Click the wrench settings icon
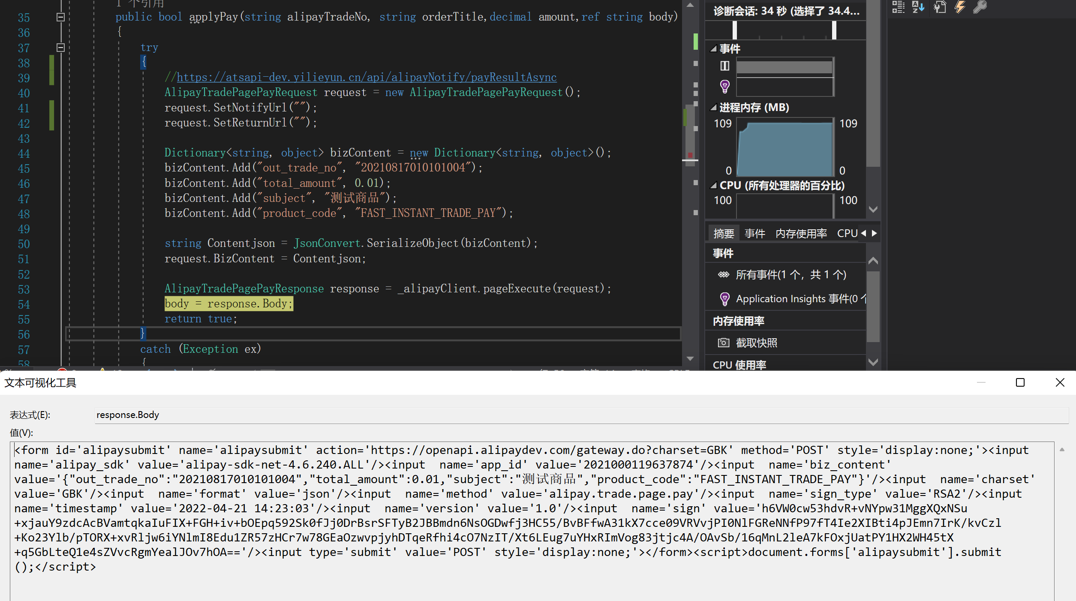Screen dimensions: 1076x601 click(x=980, y=6)
